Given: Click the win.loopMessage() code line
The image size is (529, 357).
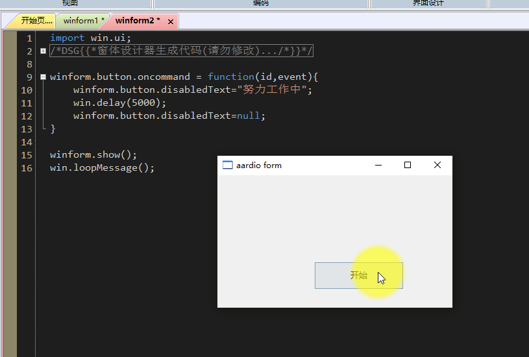Looking at the screenshot, I should (102, 167).
